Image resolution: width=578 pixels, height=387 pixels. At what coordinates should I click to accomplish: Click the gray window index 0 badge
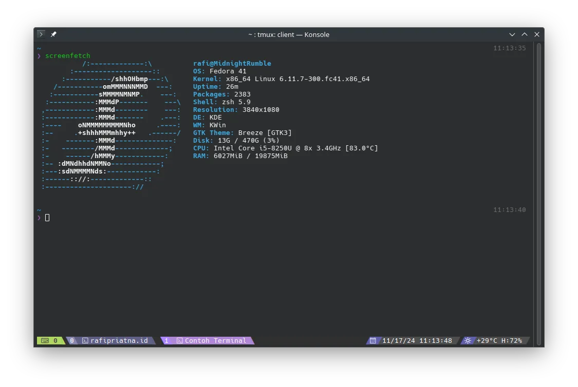(72, 340)
